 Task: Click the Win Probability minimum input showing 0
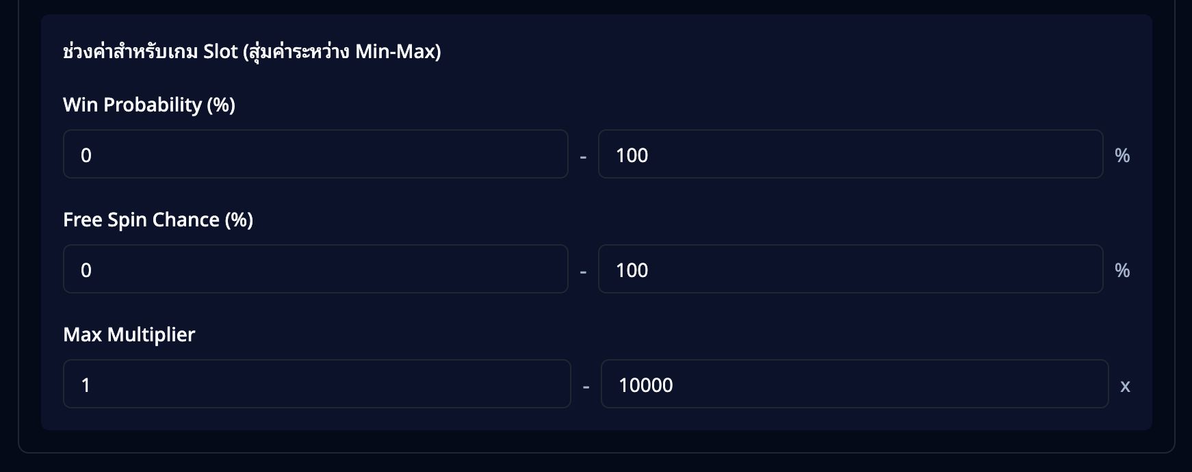pos(315,155)
